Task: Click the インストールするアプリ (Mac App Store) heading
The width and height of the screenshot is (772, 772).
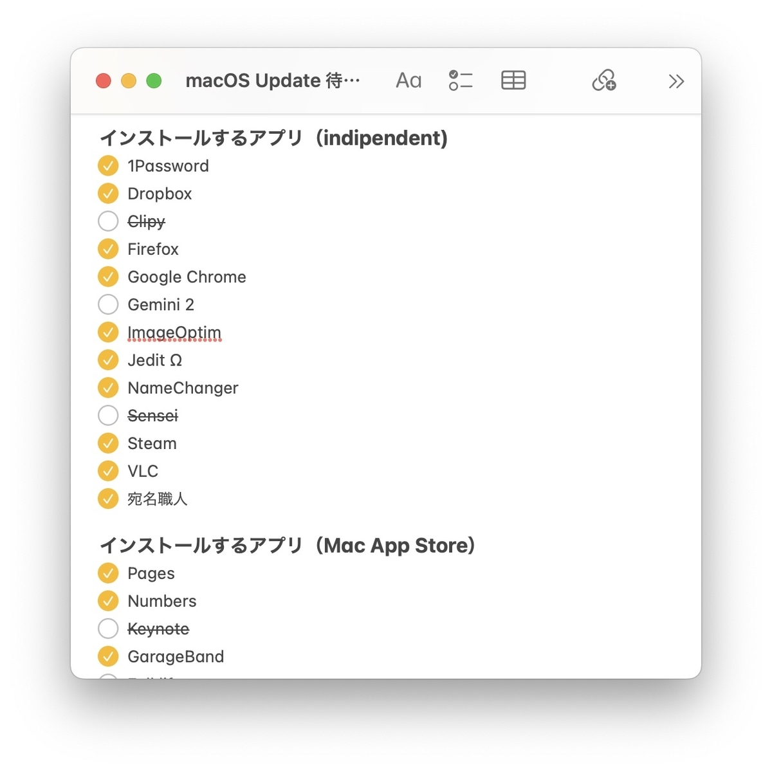Action: pyautogui.click(x=287, y=546)
